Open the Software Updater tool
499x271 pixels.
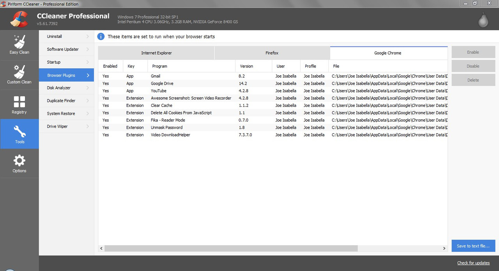[x=66, y=49]
